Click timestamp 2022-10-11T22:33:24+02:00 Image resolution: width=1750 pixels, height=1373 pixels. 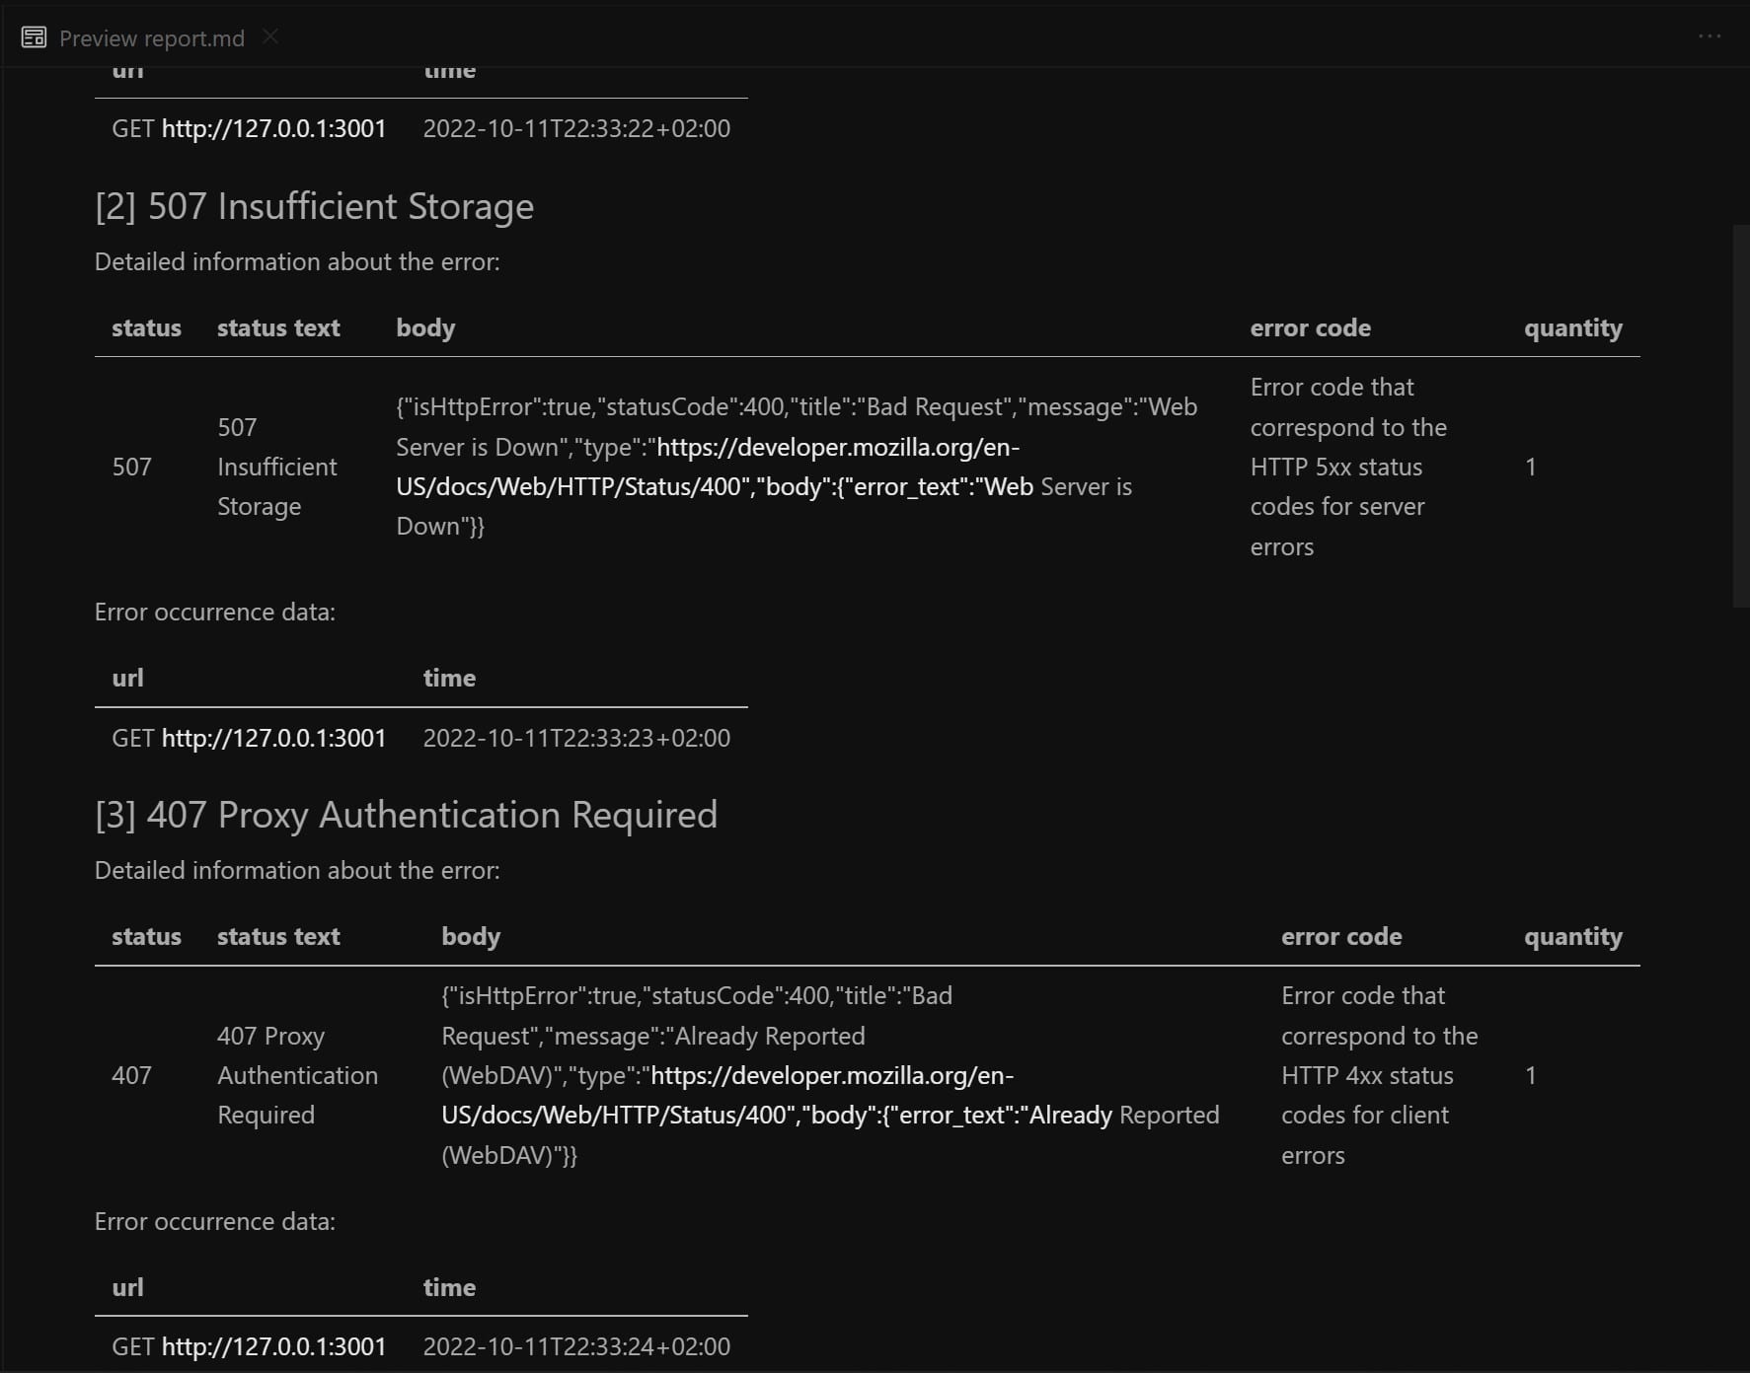point(576,1346)
